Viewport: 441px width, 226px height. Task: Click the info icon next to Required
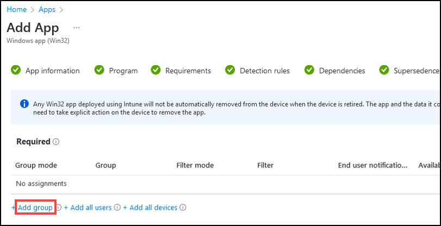56,142
